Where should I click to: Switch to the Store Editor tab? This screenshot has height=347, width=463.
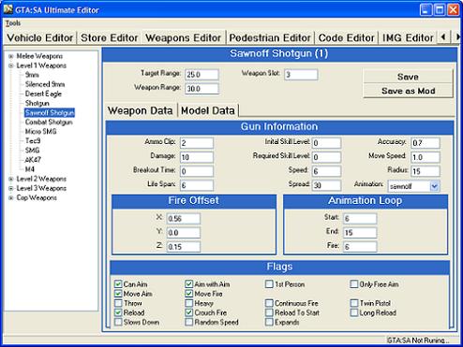pyautogui.click(x=109, y=38)
